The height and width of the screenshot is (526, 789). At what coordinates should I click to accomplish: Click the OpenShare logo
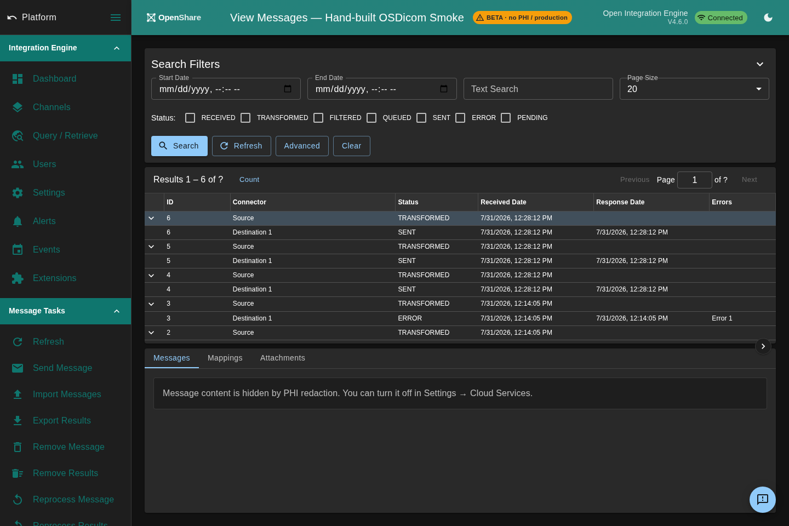[x=174, y=18]
